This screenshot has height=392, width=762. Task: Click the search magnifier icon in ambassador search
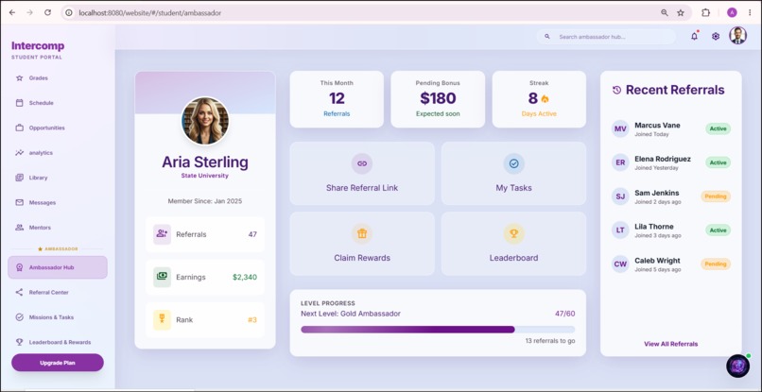tap(547, 37)
